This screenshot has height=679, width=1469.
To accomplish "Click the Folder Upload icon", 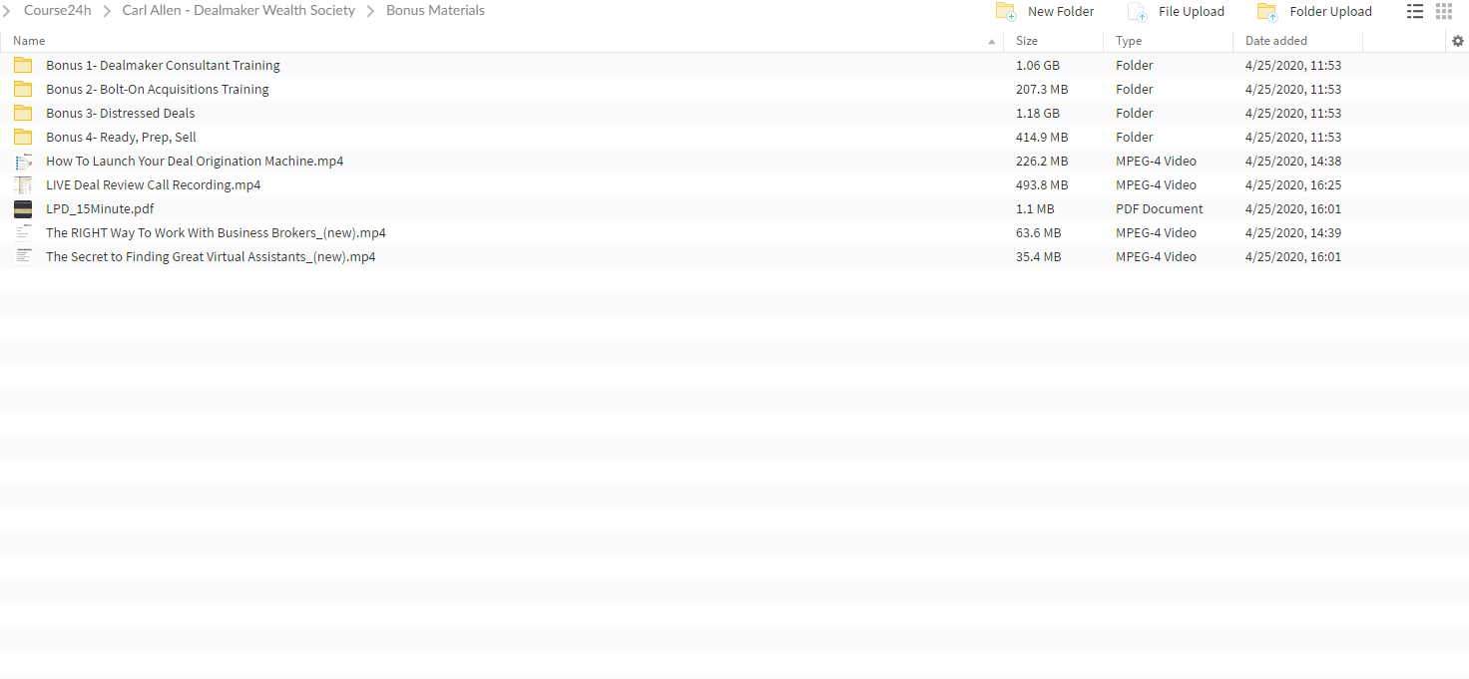I will tap(1267, 12).
